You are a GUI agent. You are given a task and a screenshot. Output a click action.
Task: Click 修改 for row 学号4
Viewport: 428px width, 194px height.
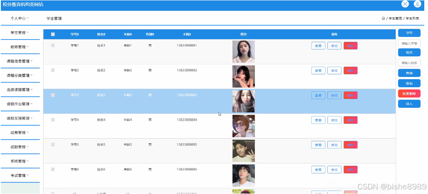click(334, 120)
